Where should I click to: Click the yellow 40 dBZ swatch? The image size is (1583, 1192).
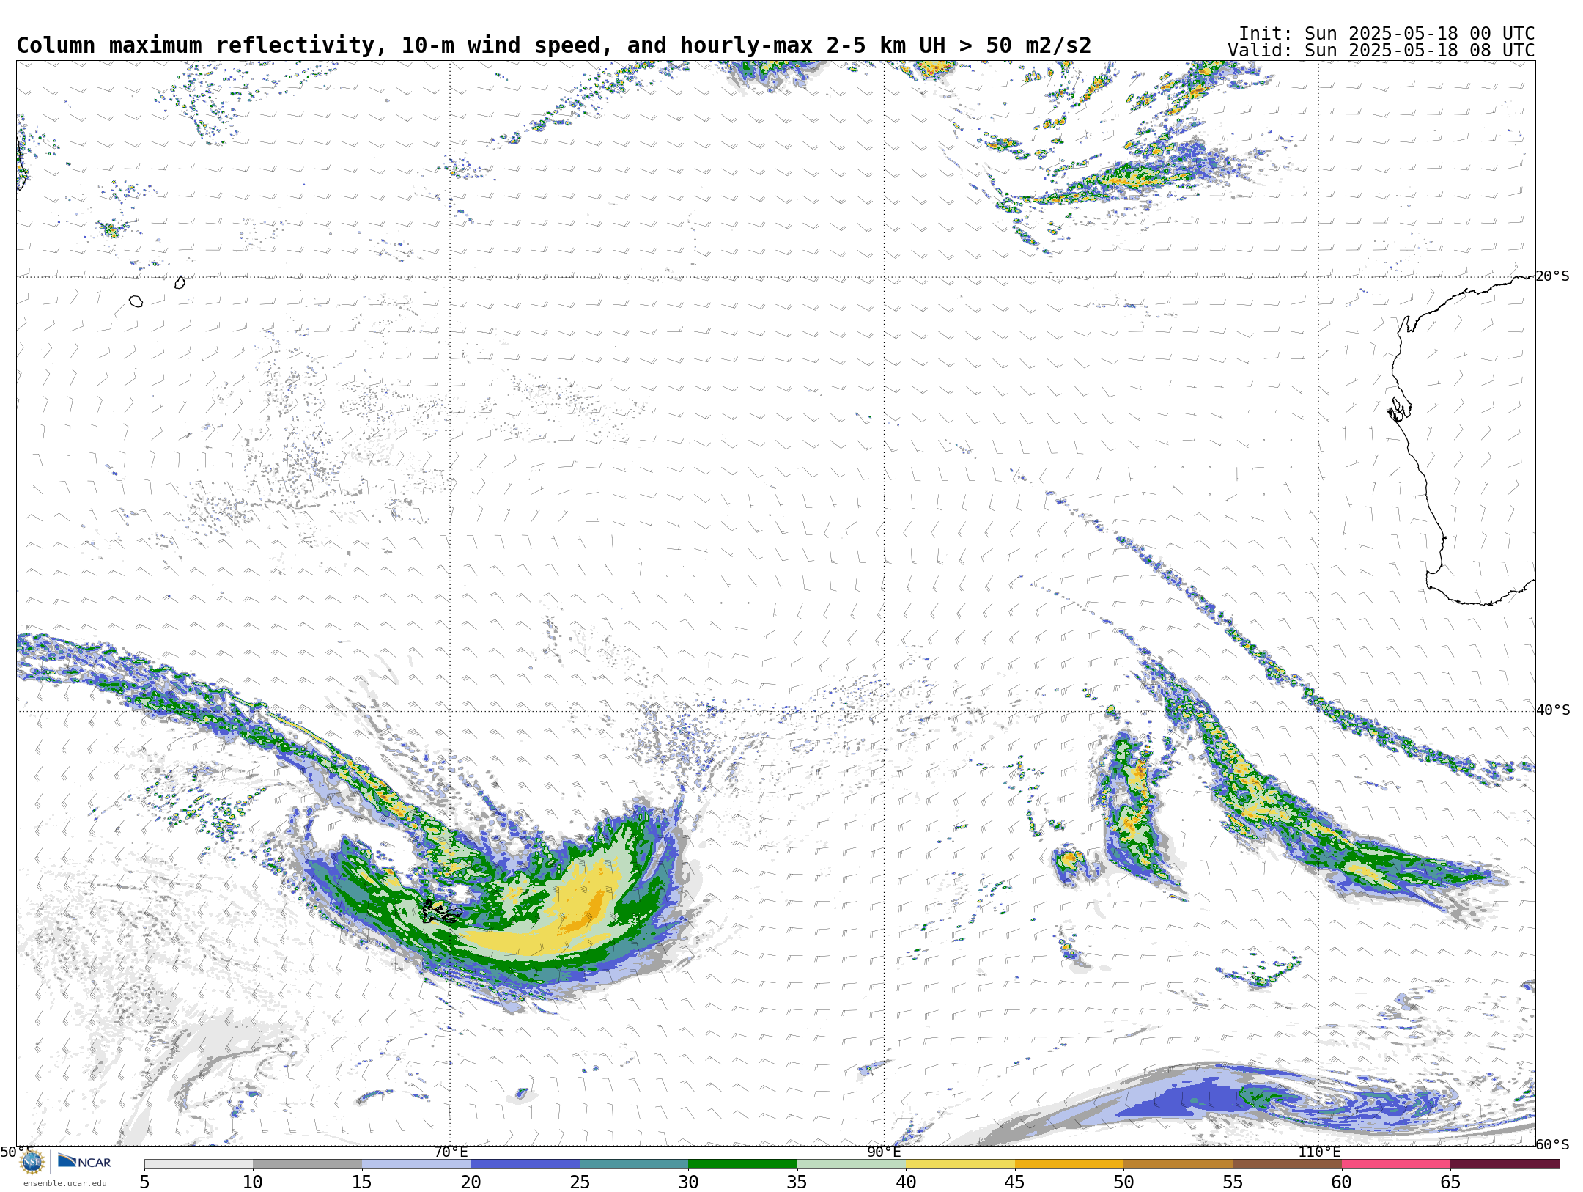pyautogui.click(x=960, y=1164)
